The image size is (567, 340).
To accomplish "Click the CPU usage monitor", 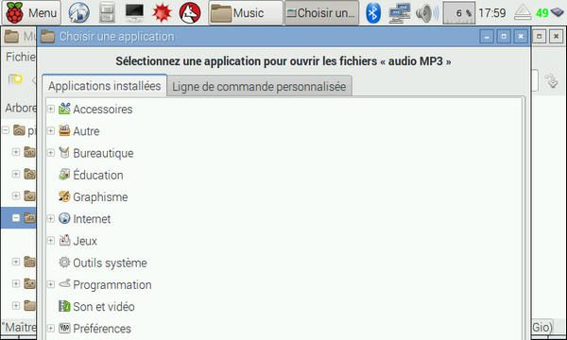I will pyautogui.click(x=459, y=12).
